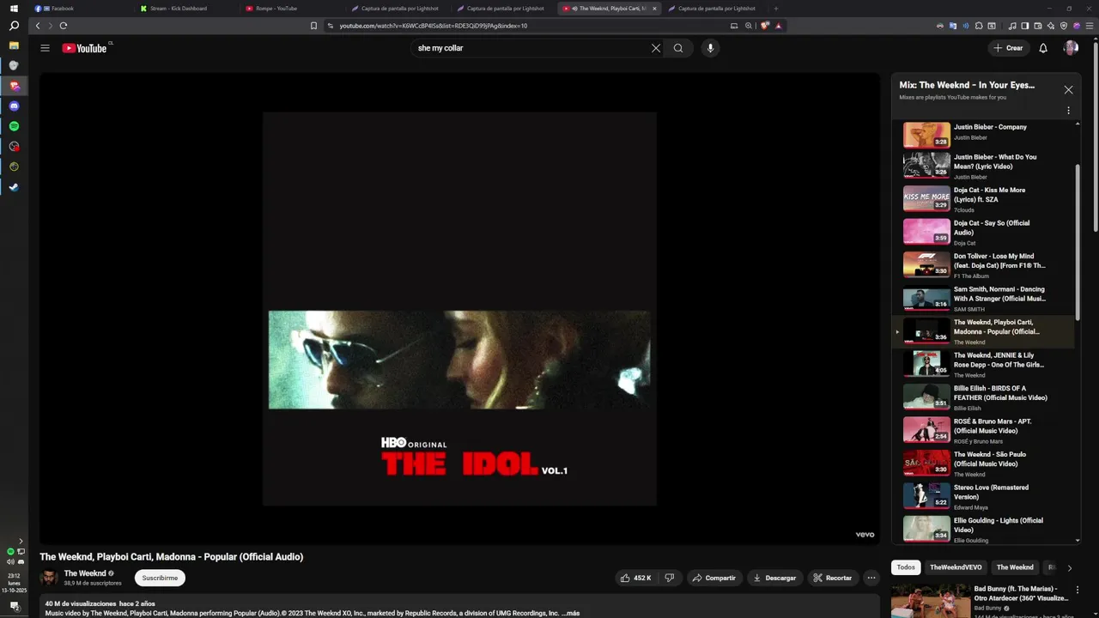1099x618 pixels.
Task: Click the Brave Shields lion icon
Action: [765, 26]
